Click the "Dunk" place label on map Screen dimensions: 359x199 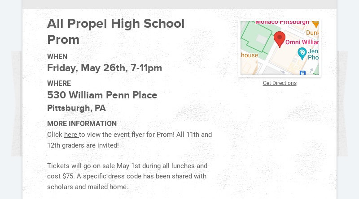(x=312, y=33)
